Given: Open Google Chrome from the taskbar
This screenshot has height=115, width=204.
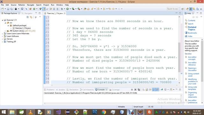Looking at the screenshot, I should click(x=104, y=112).
